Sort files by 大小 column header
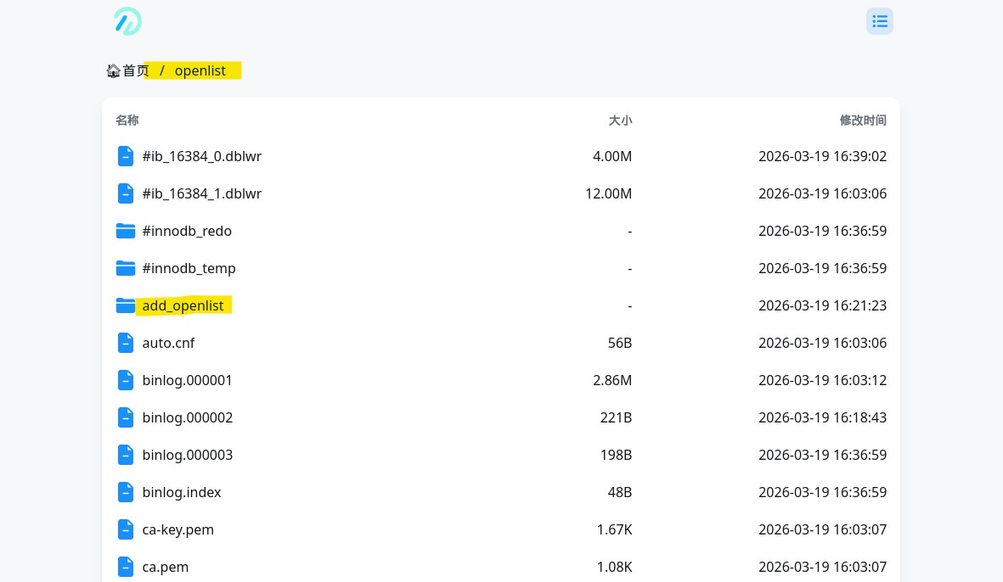Image resolution: width=1003 pixels, height=582 pixels. [x=620, y=120]
